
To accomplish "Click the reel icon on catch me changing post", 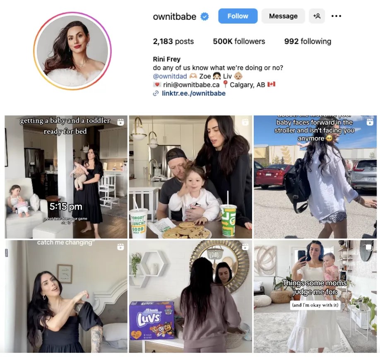I will 120,247.
